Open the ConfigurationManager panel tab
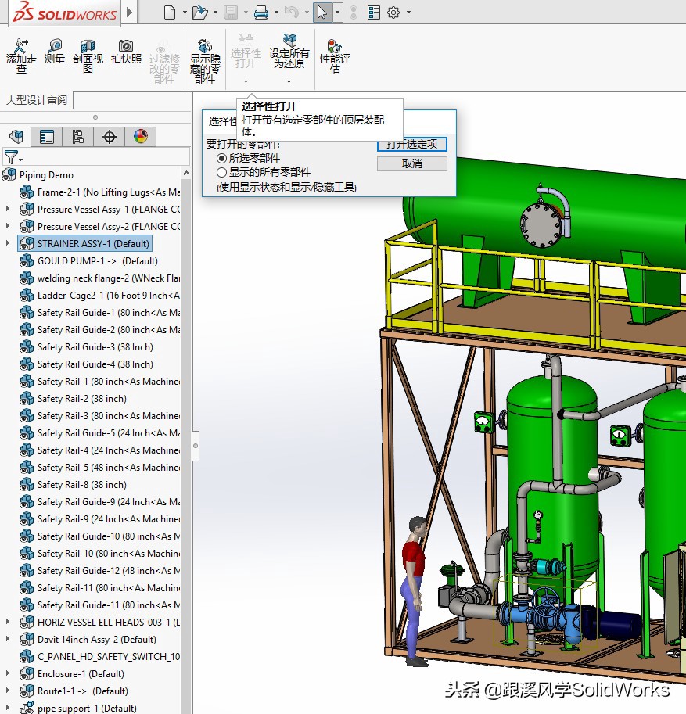 coord(77,136)
